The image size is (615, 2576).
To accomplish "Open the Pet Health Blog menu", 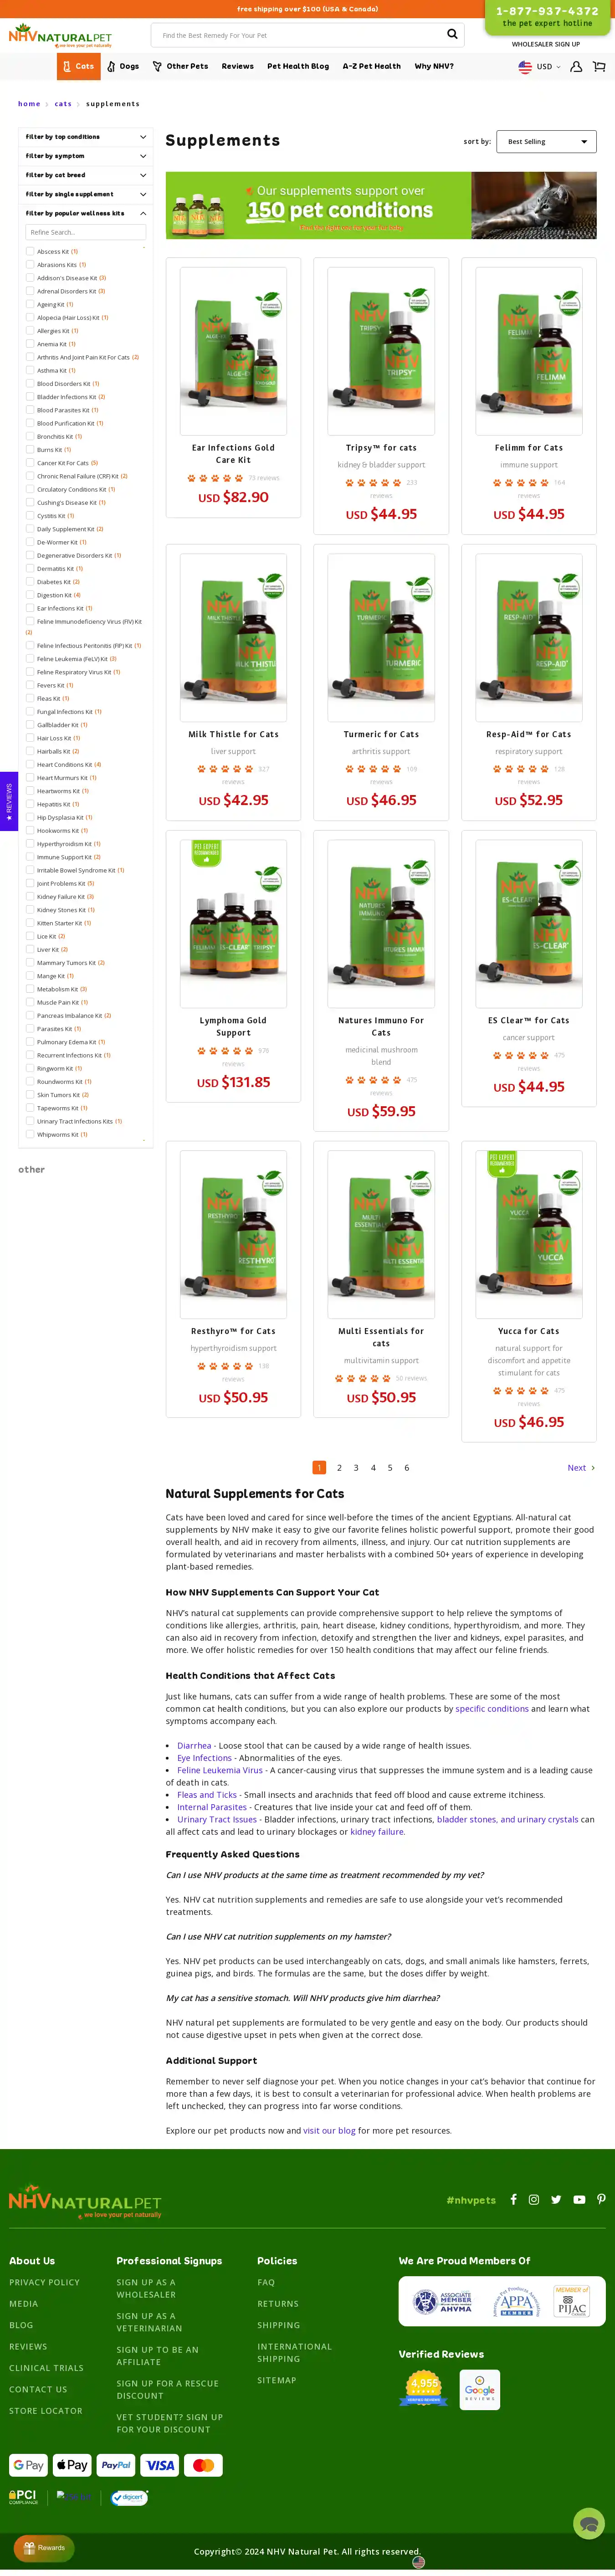I will point(298,66).
